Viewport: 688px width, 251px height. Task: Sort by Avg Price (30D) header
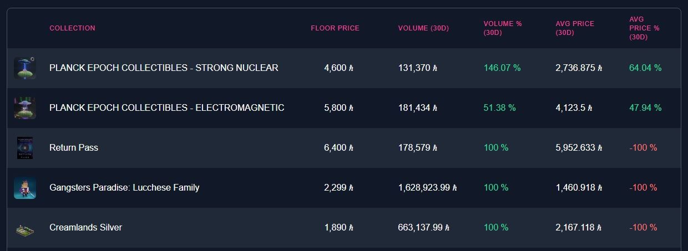pos(574,28)
